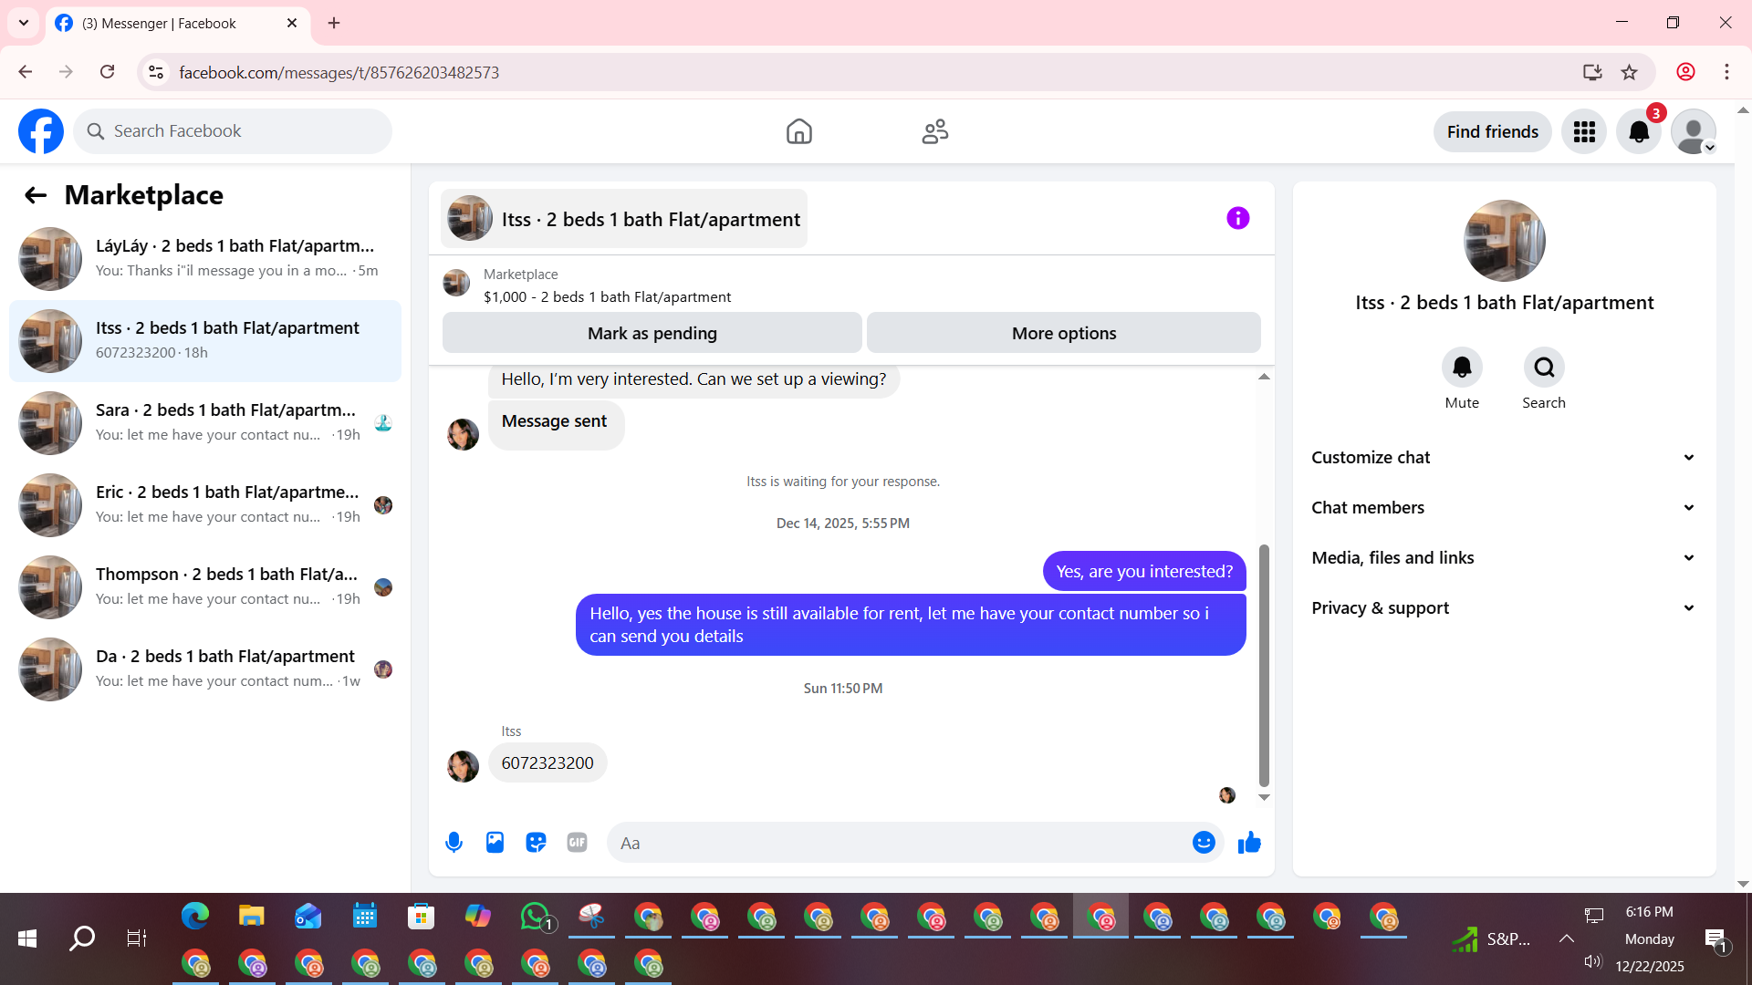This screenshot has width=1752, height=985.
Task: Attach a photo using image icon
Action: tap(495, 843)
